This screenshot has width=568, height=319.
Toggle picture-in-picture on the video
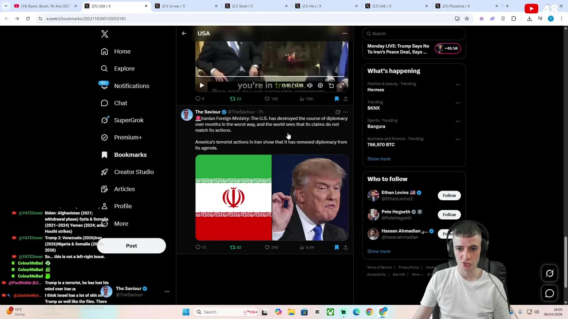click(331, 86)
